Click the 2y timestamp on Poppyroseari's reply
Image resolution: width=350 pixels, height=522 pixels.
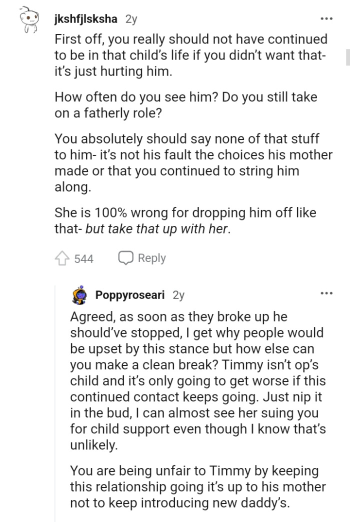click(177, 295)
